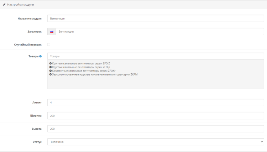Viewport: 267px width, 152px height.
Task: Click the Заголовок input field
Action: [x=159, y=32]
